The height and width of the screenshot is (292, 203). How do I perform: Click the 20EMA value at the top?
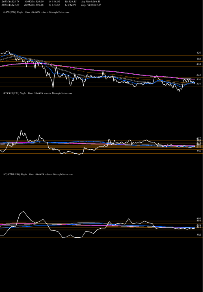(x=10, y=2)
